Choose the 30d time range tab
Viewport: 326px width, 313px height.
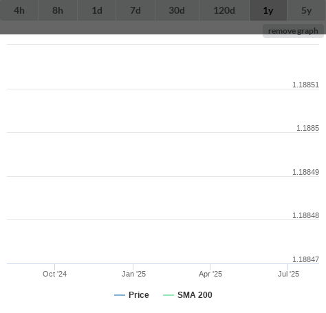coord(177,10)
